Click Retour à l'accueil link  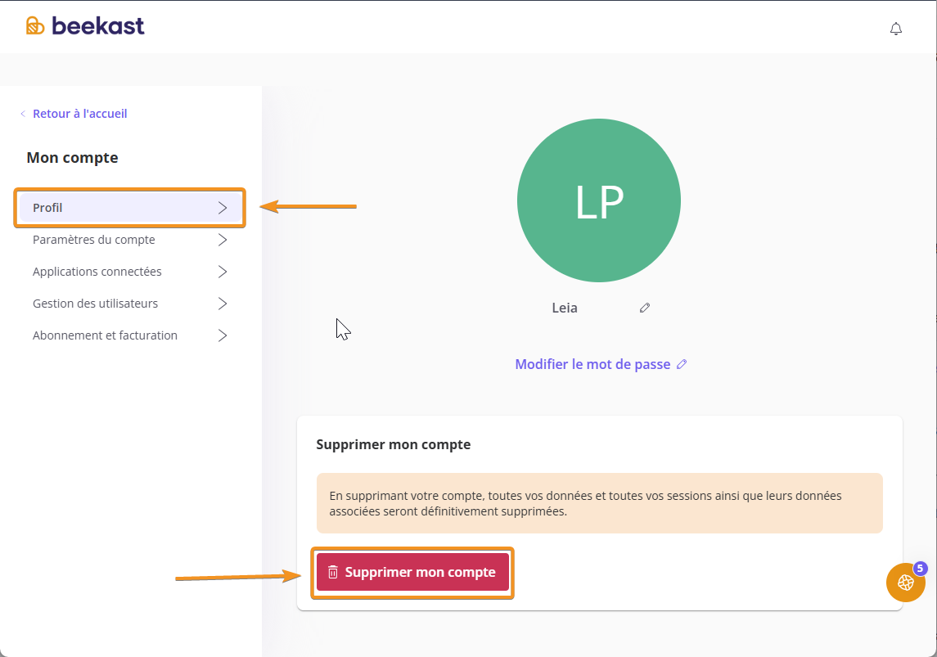coord(79,114)
